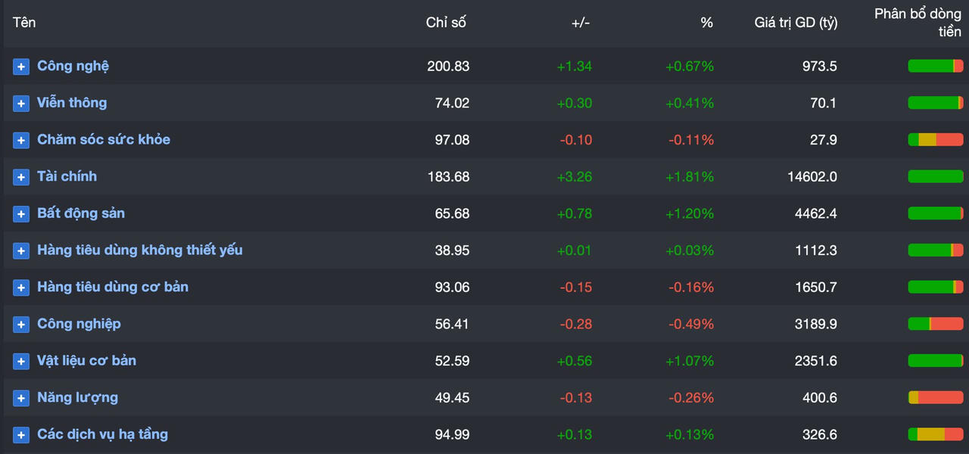Click plus icon for Hàng tiêu dùng không thiết yếu
Screen dimensions: 969x454
21,251
